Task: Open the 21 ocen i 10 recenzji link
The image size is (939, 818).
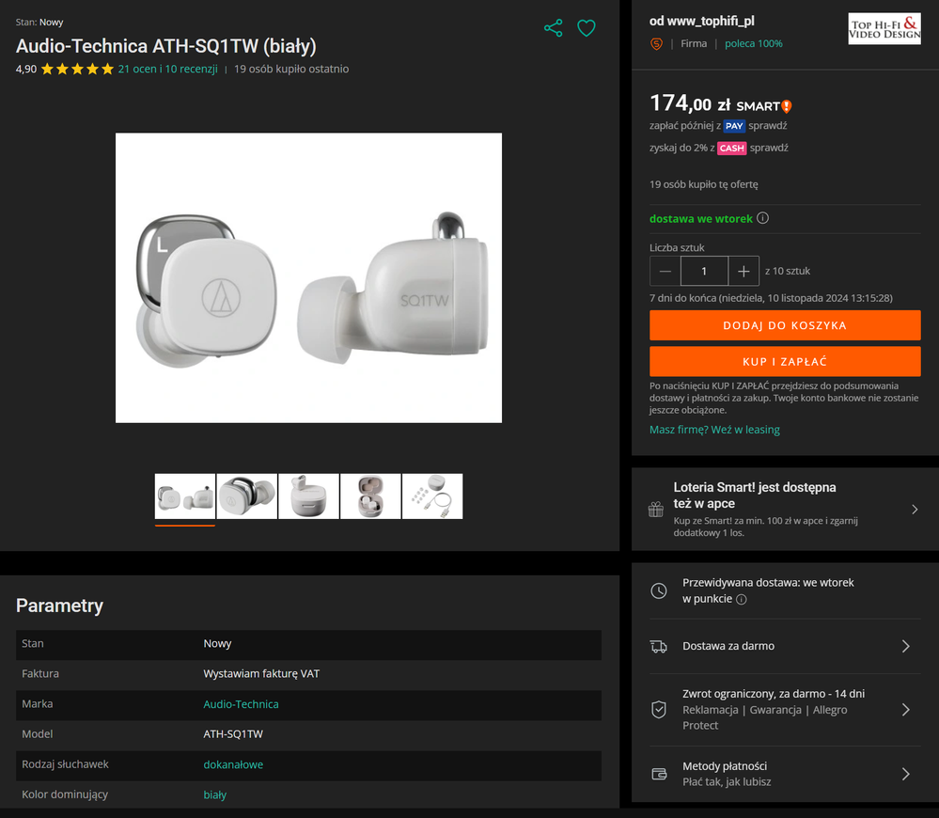Action: (167, 69)
